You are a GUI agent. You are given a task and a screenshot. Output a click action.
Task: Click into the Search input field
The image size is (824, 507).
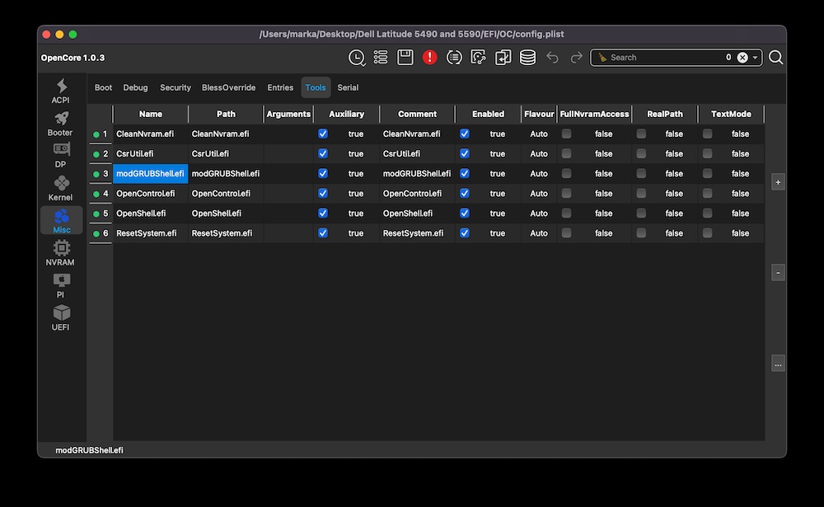663,58
